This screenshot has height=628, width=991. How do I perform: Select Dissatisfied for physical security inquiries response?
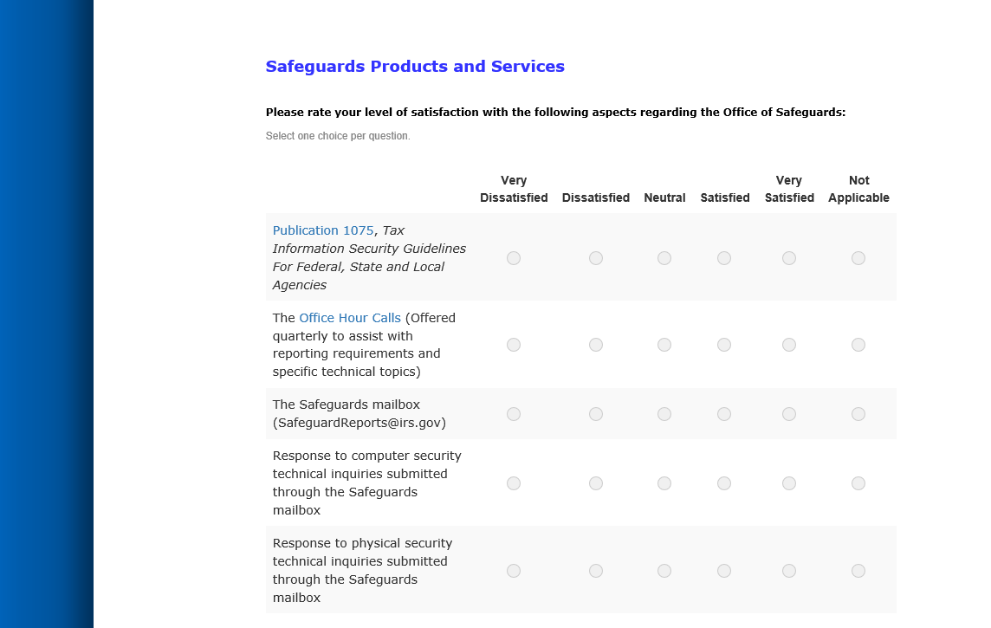[596, 571]
